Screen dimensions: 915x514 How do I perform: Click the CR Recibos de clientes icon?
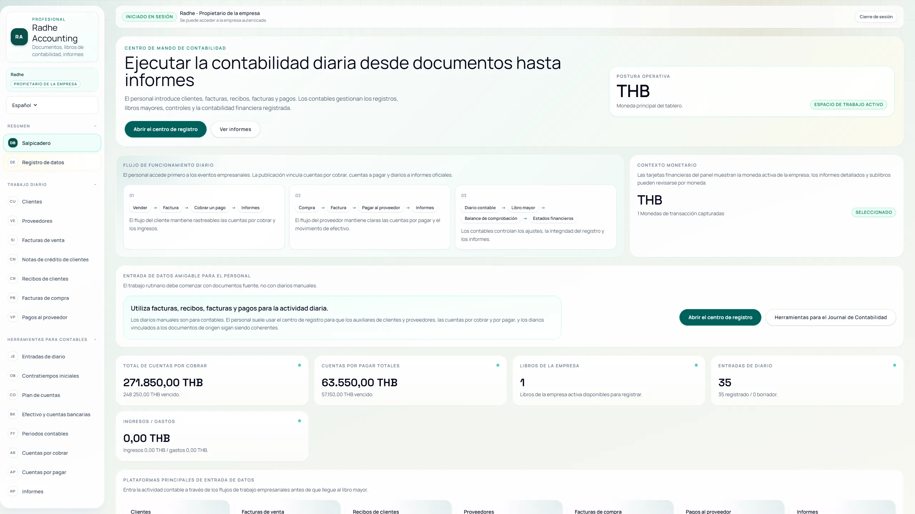(x=13, y=278)
